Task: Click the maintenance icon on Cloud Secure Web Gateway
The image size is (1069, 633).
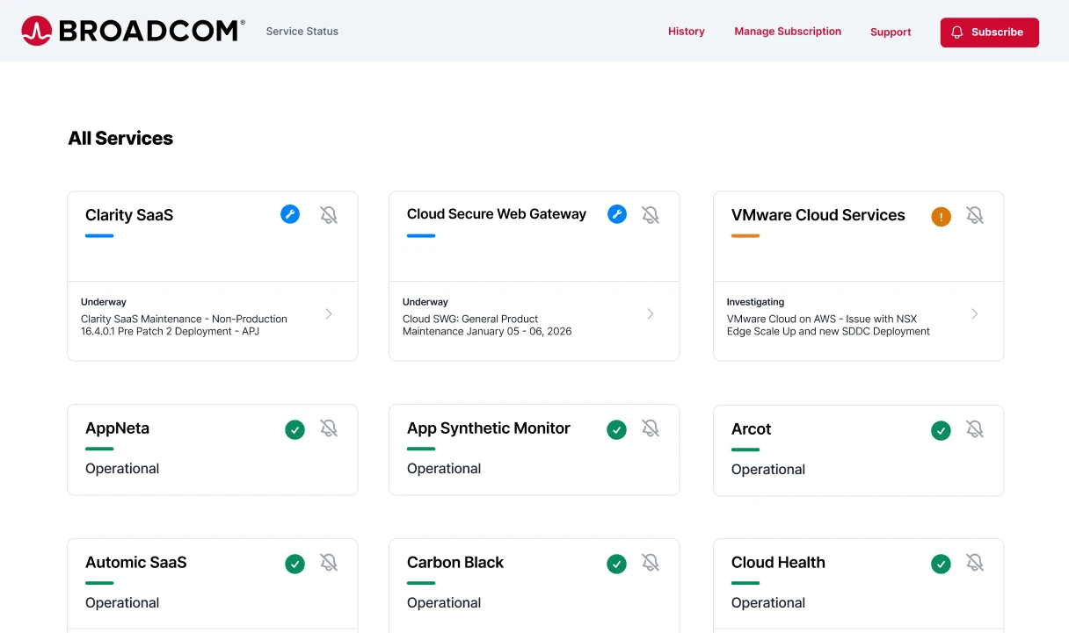Action: click(616, 213)
